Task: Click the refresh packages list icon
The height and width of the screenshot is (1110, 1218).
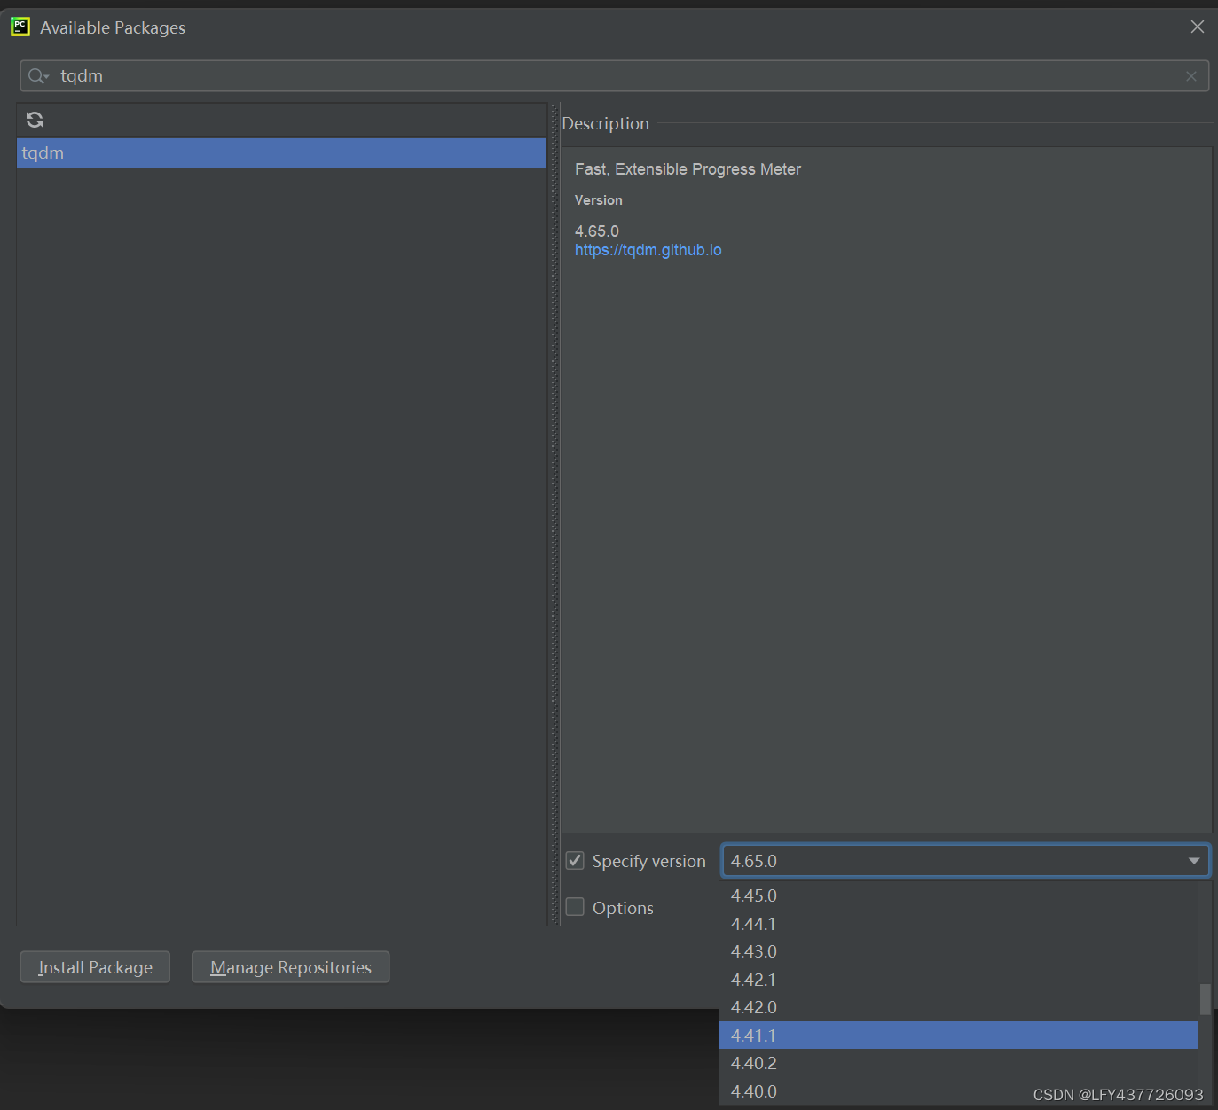Action: point(35,120)
